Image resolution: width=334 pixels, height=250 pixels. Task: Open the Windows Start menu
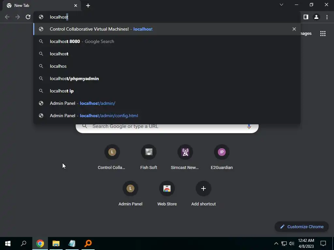(8, 243)
